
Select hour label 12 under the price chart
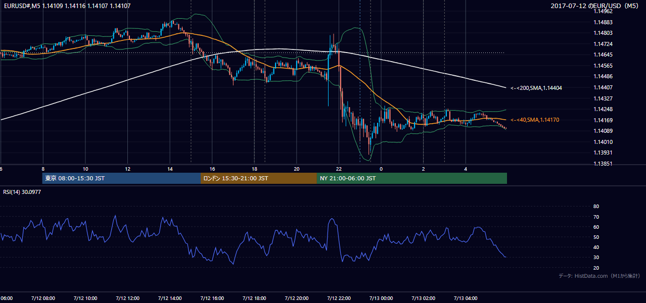point(127,169)
